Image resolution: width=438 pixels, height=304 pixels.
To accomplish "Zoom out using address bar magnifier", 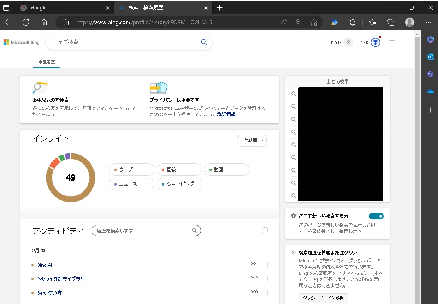I will pyautogui.click(x=299, y=22).
